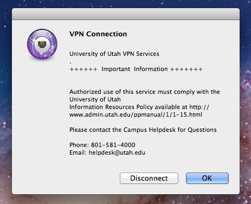Click the standalone University of Utah line
Screen dimensions: 251x204
click(x=95, y=99)
